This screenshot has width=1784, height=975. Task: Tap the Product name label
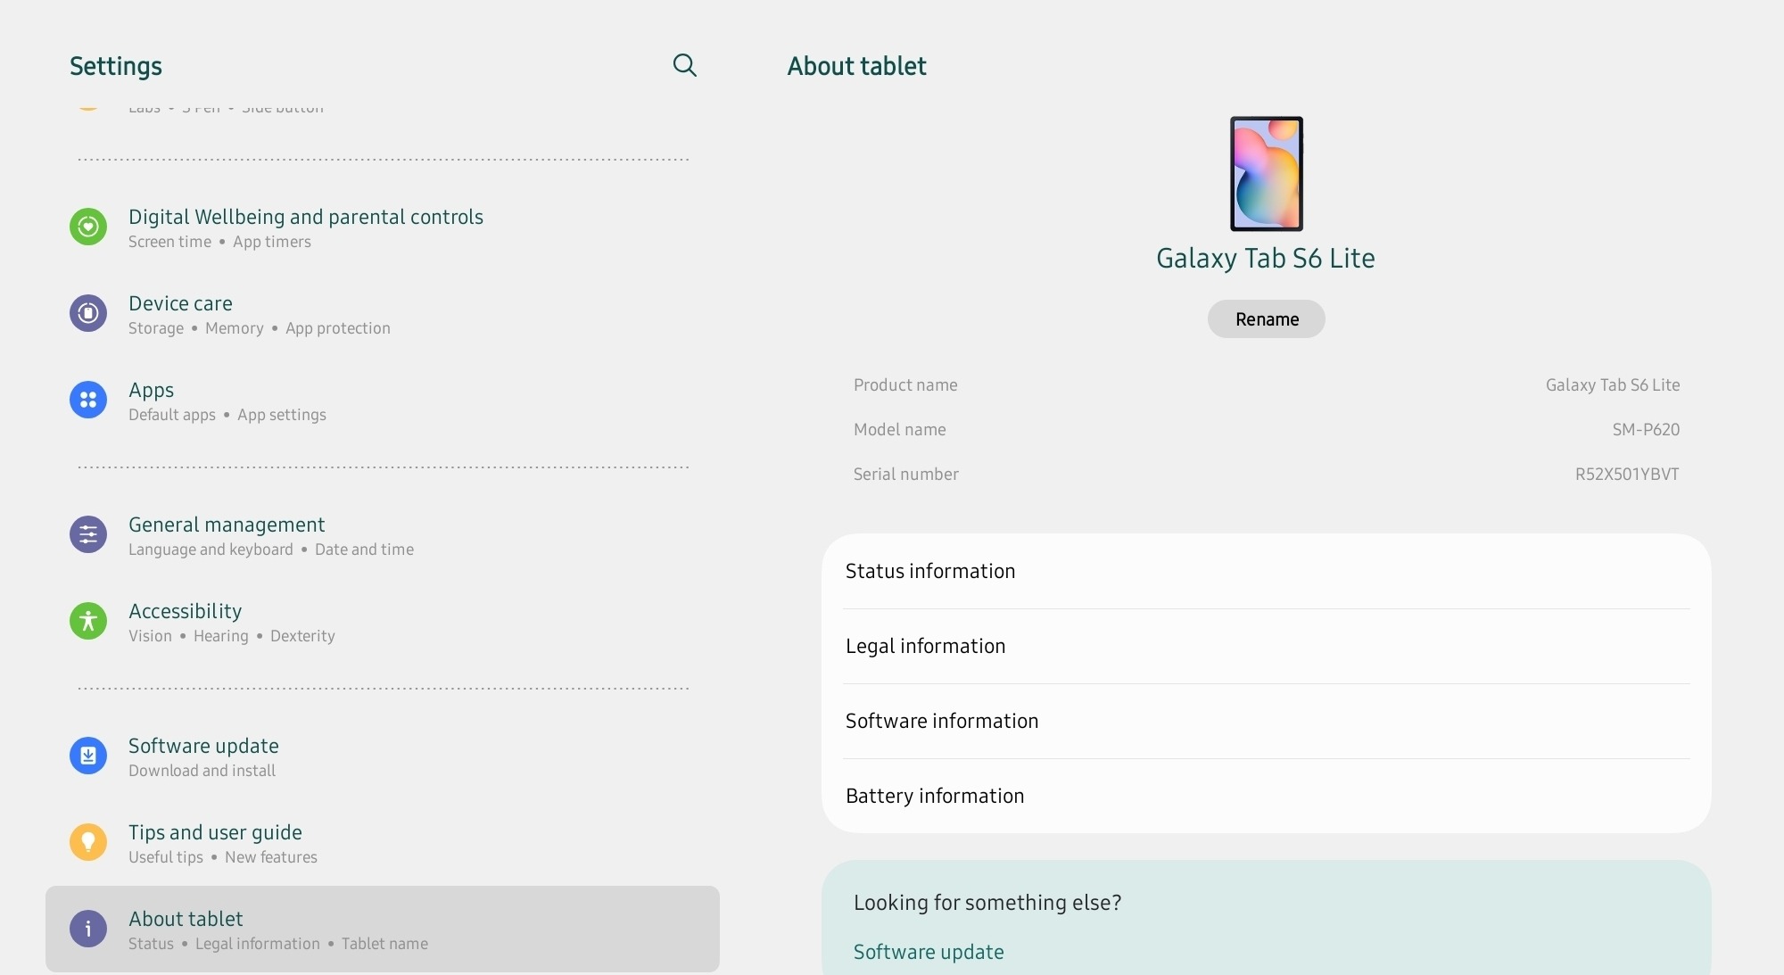[x=905, y=384]
